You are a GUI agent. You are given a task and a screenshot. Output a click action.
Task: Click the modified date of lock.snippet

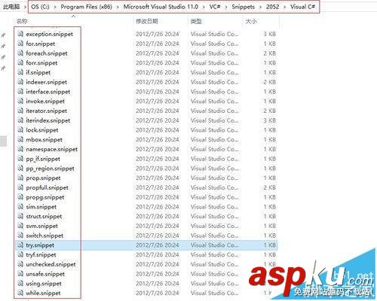(158, 130)
